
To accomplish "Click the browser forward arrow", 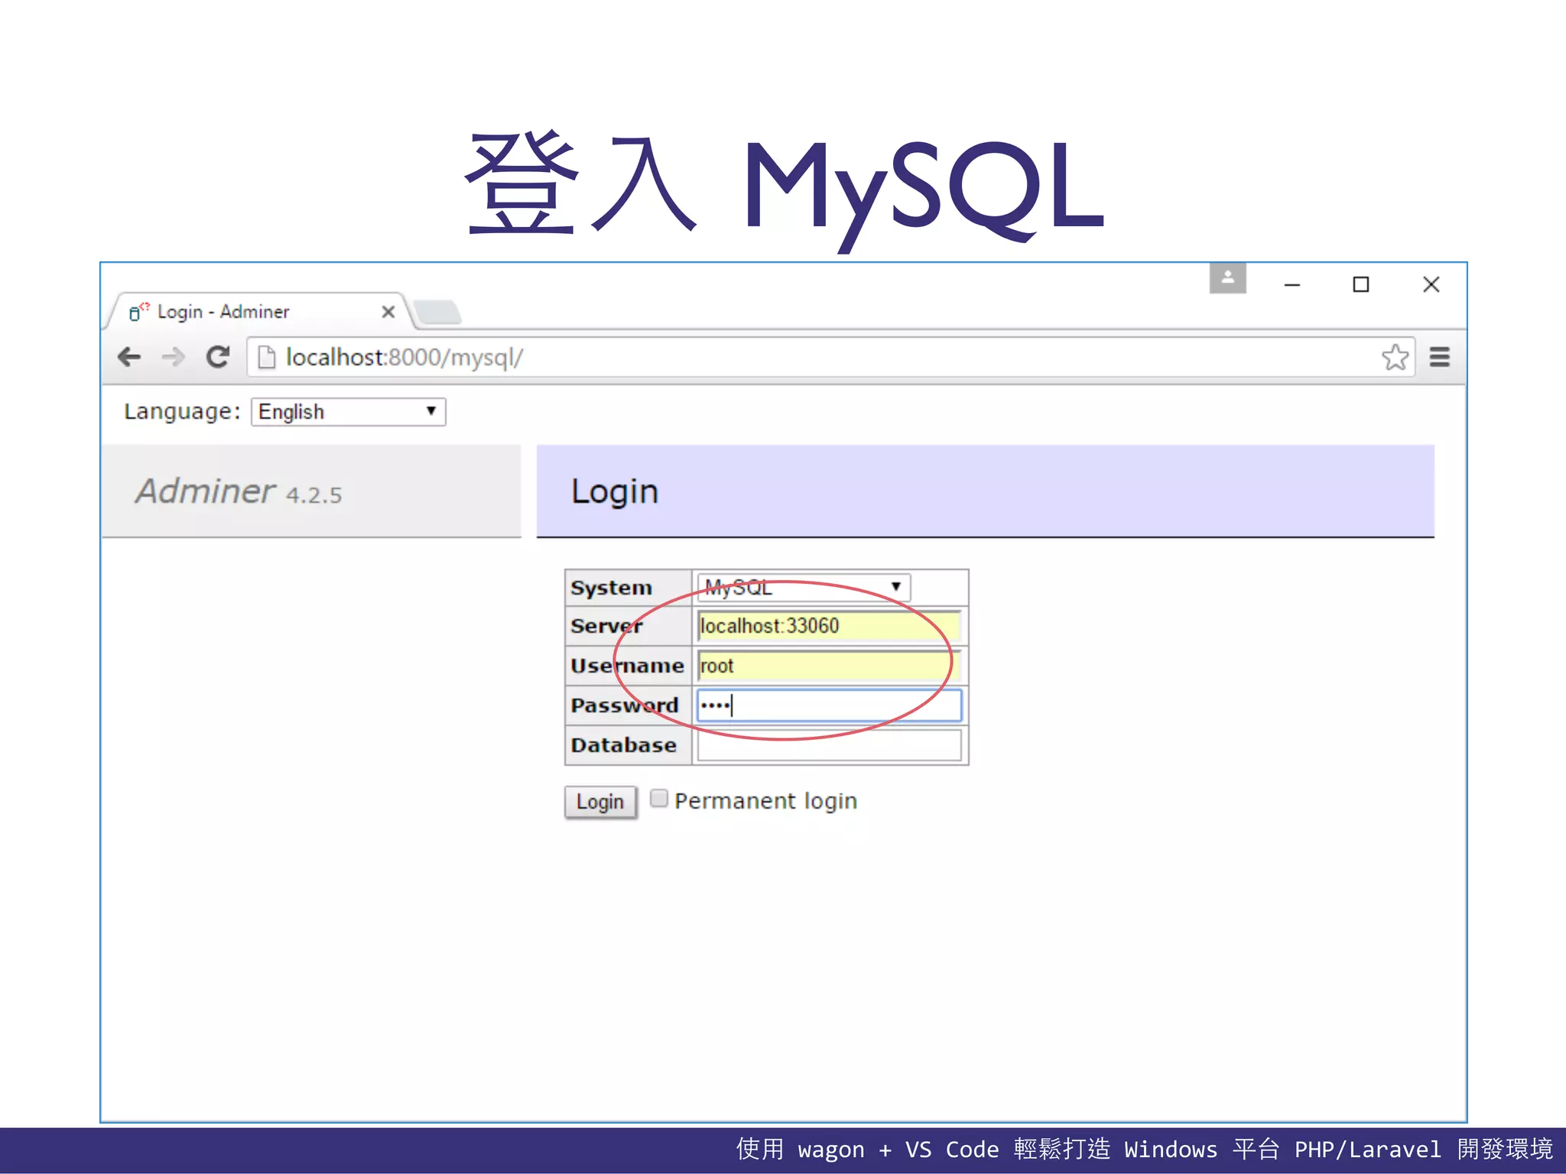I will [174, 357].
